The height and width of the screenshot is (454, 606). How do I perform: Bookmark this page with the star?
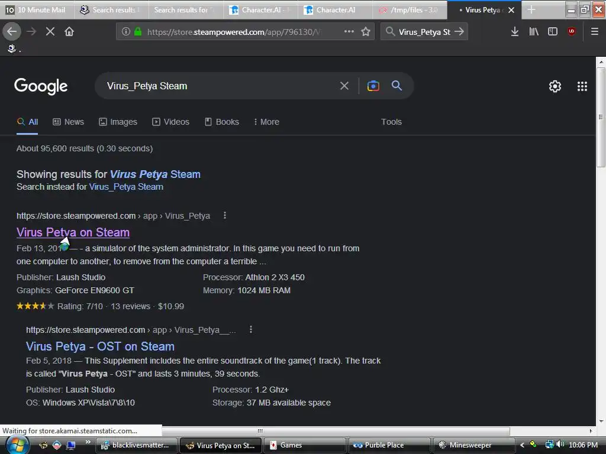tap(366, 32)
